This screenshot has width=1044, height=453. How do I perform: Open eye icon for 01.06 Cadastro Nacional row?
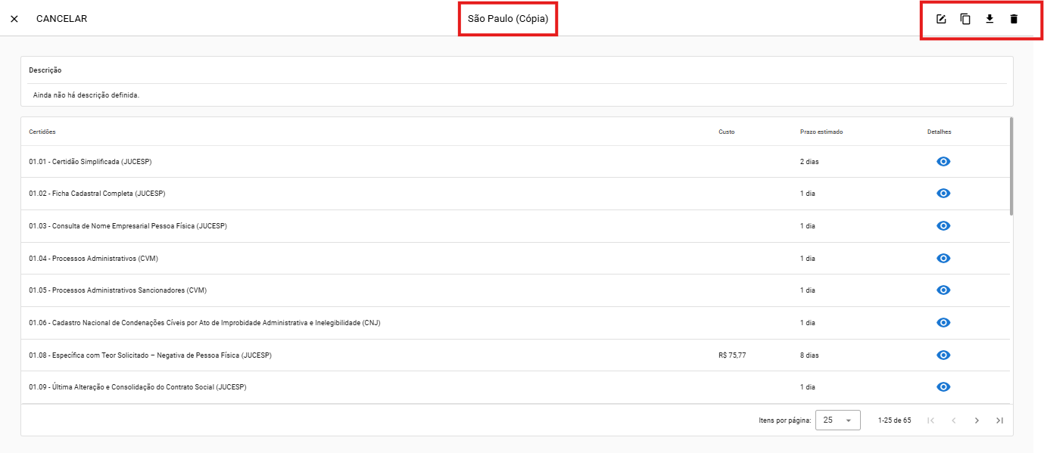click(x=943, y=323)
